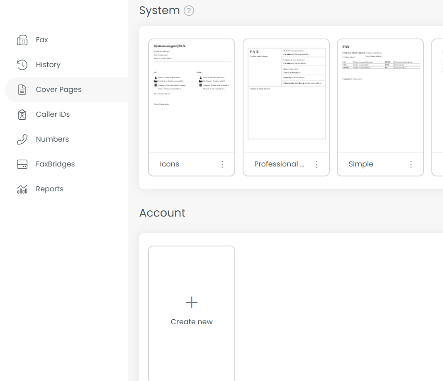The image size is (443, 381).
Task: Preview the Simple cover page thumbnail
Action: pyautogui.click(x=380, y=96)
